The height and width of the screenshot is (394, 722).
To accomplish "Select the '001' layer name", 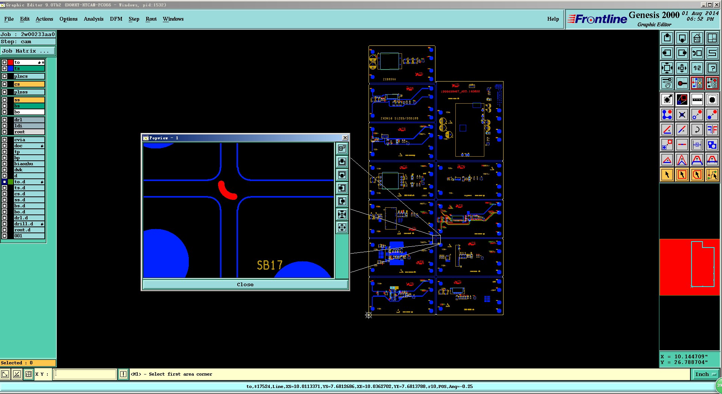I will coord(29,236).
